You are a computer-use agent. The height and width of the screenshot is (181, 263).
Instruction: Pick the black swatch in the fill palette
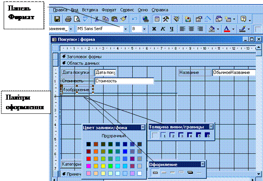[x=88, y=144]
